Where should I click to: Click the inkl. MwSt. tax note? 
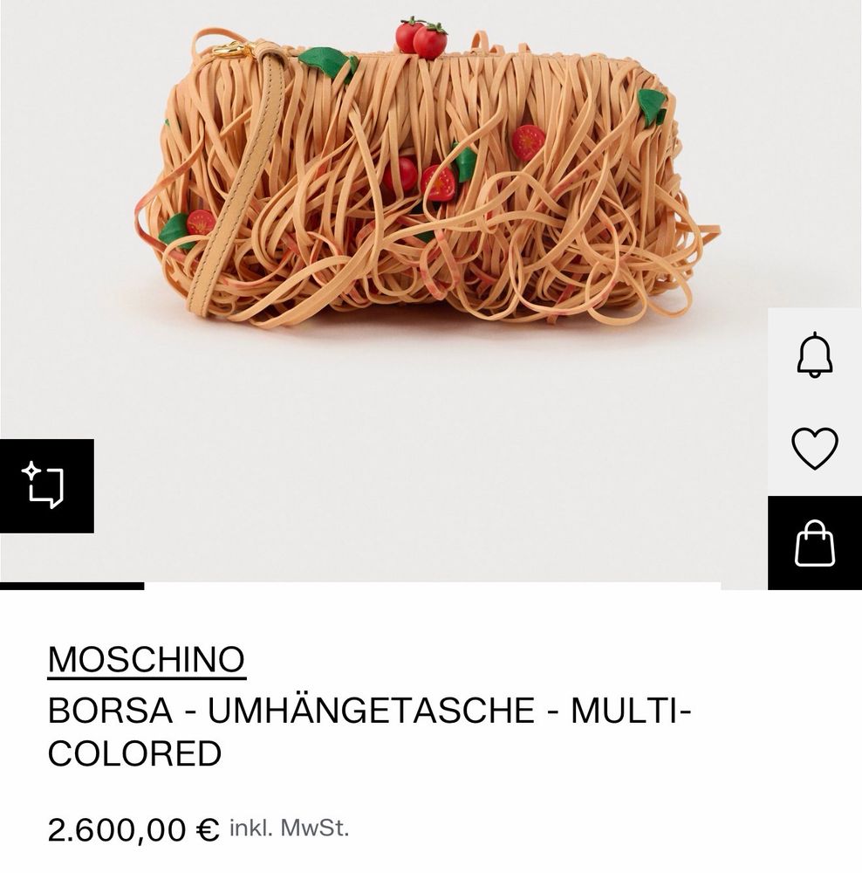[290, 828]
